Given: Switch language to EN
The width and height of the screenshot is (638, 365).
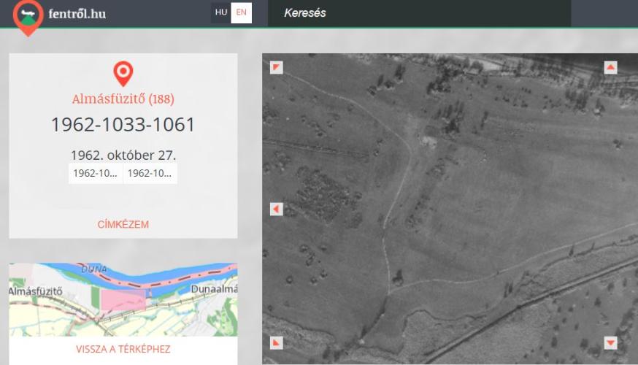Looking at the screenshot, I should [x=242, y=13].
